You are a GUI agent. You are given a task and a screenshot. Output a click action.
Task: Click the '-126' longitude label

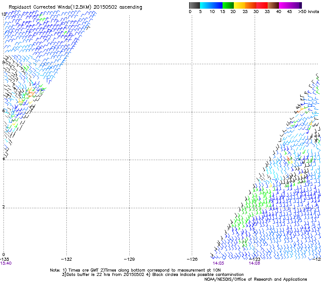click(192, 259)
